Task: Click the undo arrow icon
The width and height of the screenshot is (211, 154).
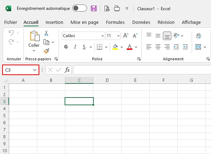Action: 11,33
